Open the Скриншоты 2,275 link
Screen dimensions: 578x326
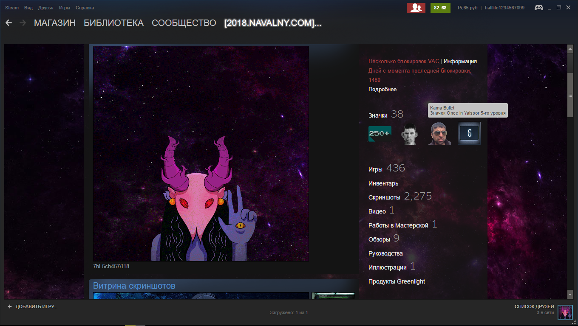[x=400, y=197]
